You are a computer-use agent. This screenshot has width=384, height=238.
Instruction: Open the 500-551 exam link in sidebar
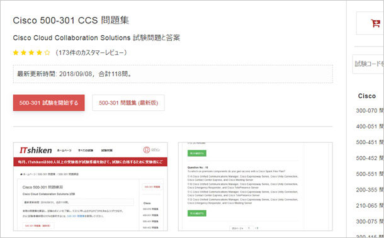pyautogui.click(x=370, y=174)
